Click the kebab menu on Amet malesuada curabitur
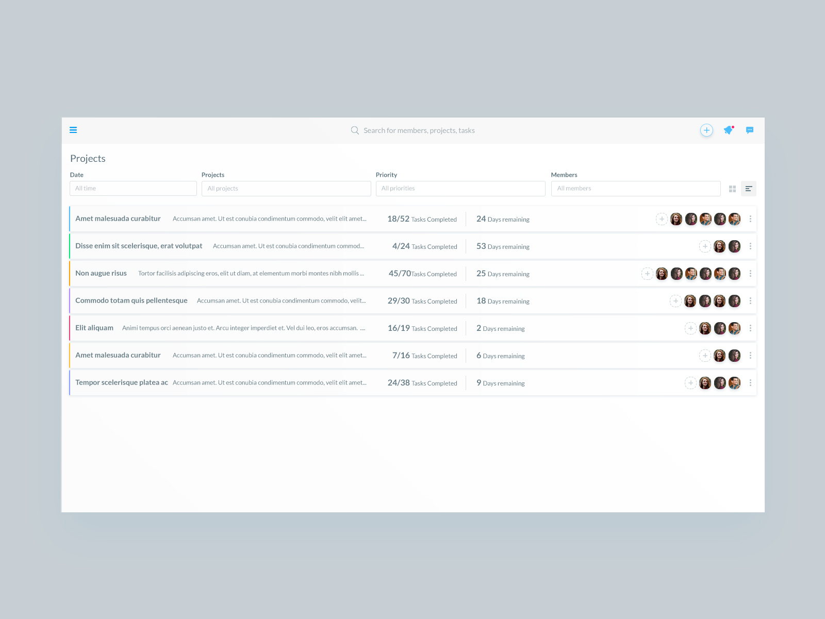 coord(751,219)
